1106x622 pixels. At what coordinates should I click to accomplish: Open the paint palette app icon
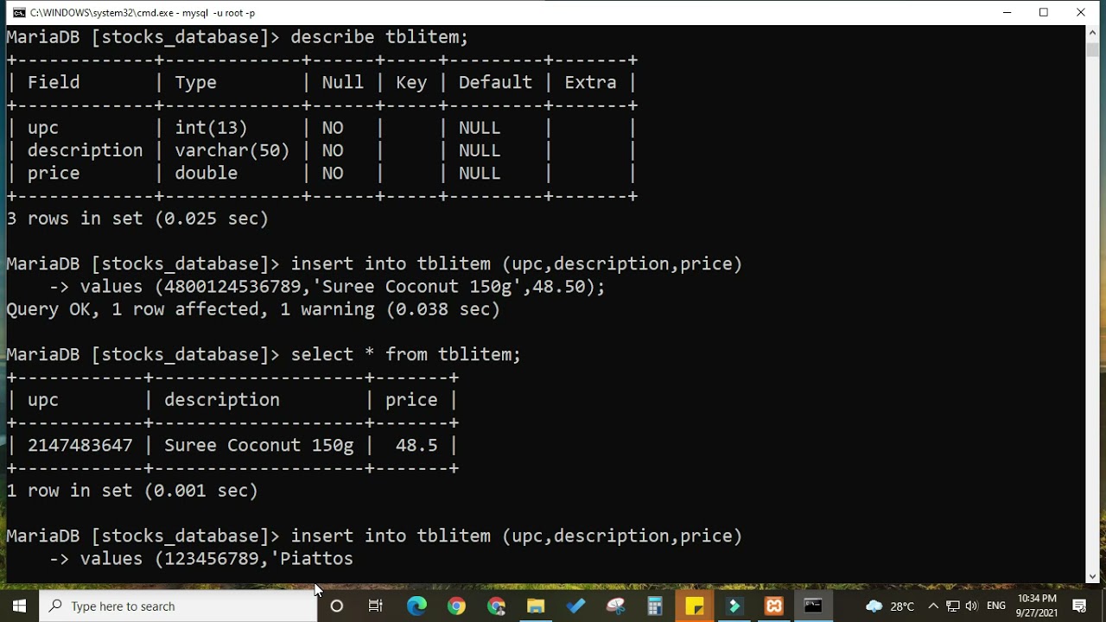point(615,606)
